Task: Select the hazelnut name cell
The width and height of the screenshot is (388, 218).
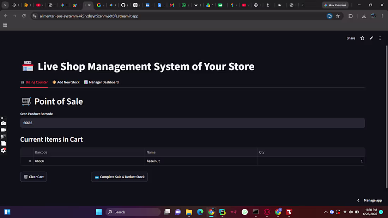Action: click(201, 161)
